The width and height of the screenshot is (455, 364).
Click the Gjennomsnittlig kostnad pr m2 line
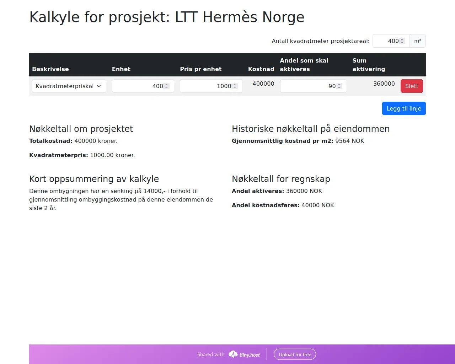coord(298,141)
